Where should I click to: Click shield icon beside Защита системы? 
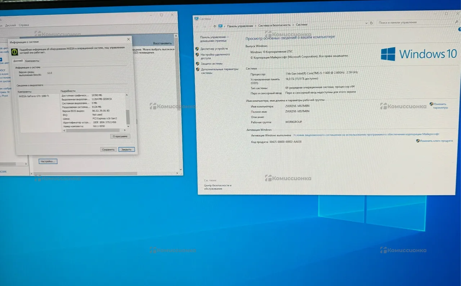(197, 64)
